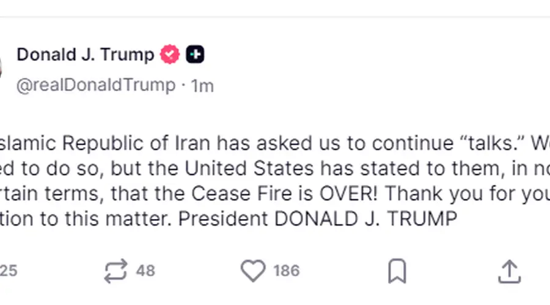
Task: Bookmark this post
Action: 397,271
